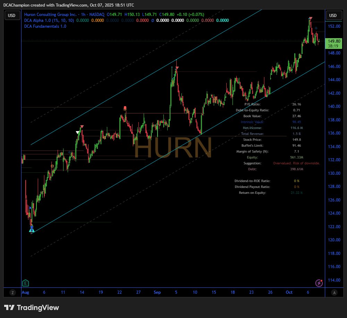Click the Dividend-to-ROE Ratio label
347x318 pixels.
[252, 181]
